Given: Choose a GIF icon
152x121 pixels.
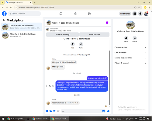Looking at the screenshot, I should coord(58,111).
